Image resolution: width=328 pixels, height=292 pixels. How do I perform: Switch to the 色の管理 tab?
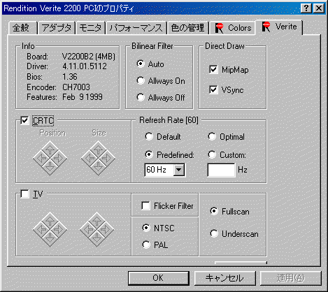click(187, 28)
